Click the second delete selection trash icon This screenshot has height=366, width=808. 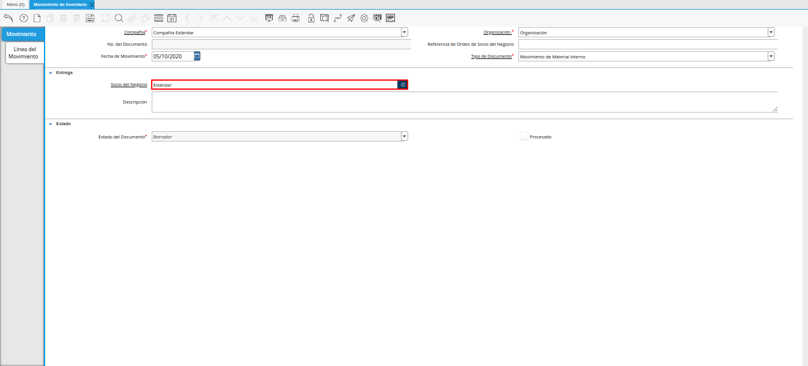pos(76,18)
